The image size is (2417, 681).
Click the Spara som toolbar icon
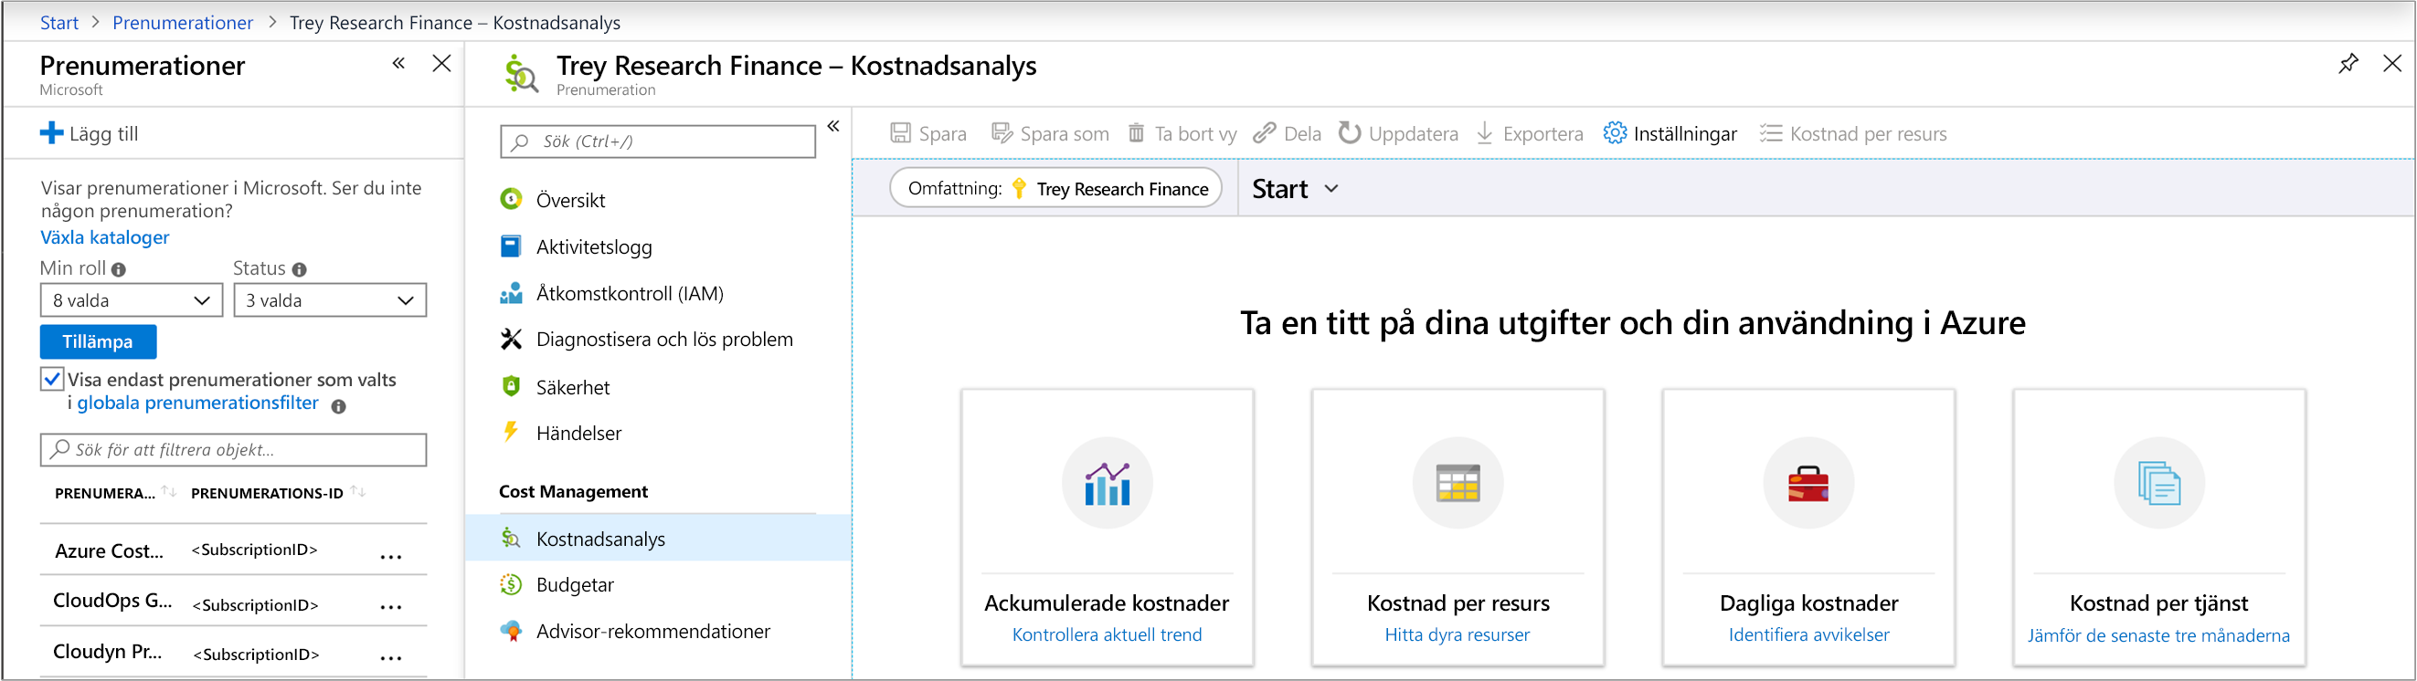(x=1002, y=133)
